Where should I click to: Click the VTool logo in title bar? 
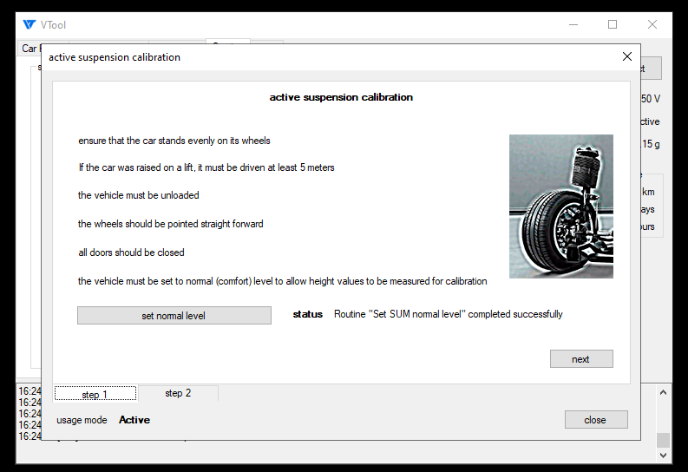click(29, 24)
